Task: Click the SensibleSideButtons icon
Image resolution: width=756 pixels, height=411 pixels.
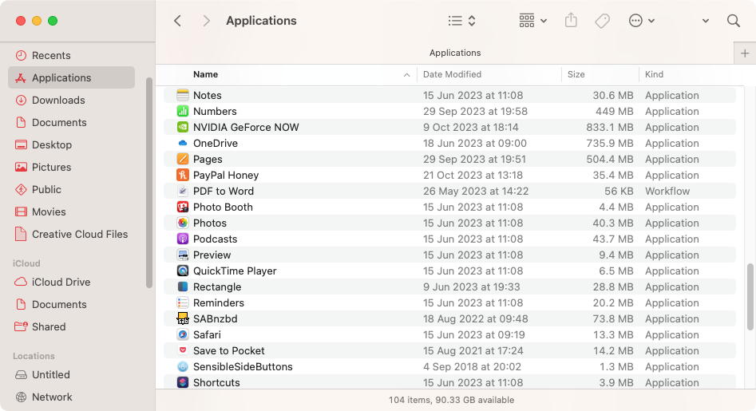Action: pyautogui.click(x=182, y=366)
